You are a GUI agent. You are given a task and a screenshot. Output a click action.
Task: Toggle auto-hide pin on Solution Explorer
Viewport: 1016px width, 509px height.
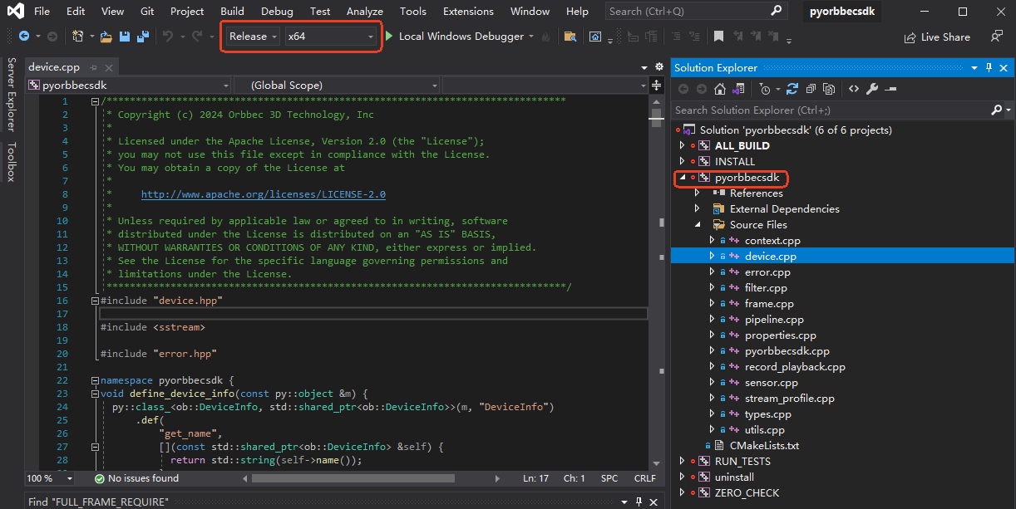tap(989, 67)
